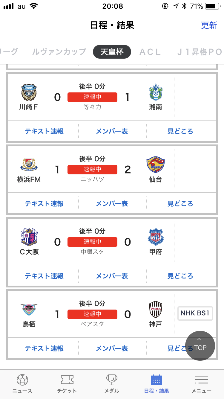The image size is (224, 399).
Task: Tap the Sagan Tosu team crest
Action: tap(29, 310)
